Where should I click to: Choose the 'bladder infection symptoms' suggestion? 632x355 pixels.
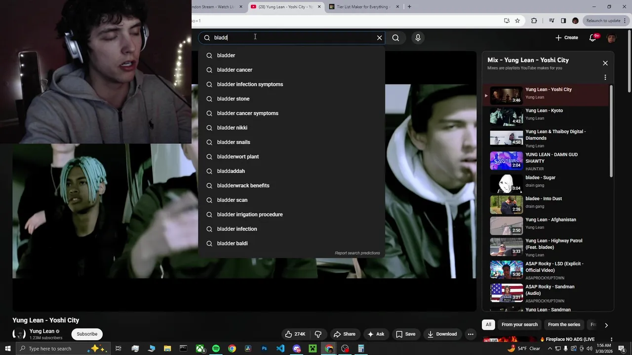(291, 84)
